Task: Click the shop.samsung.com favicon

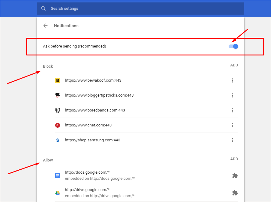Action: [58, 140]
